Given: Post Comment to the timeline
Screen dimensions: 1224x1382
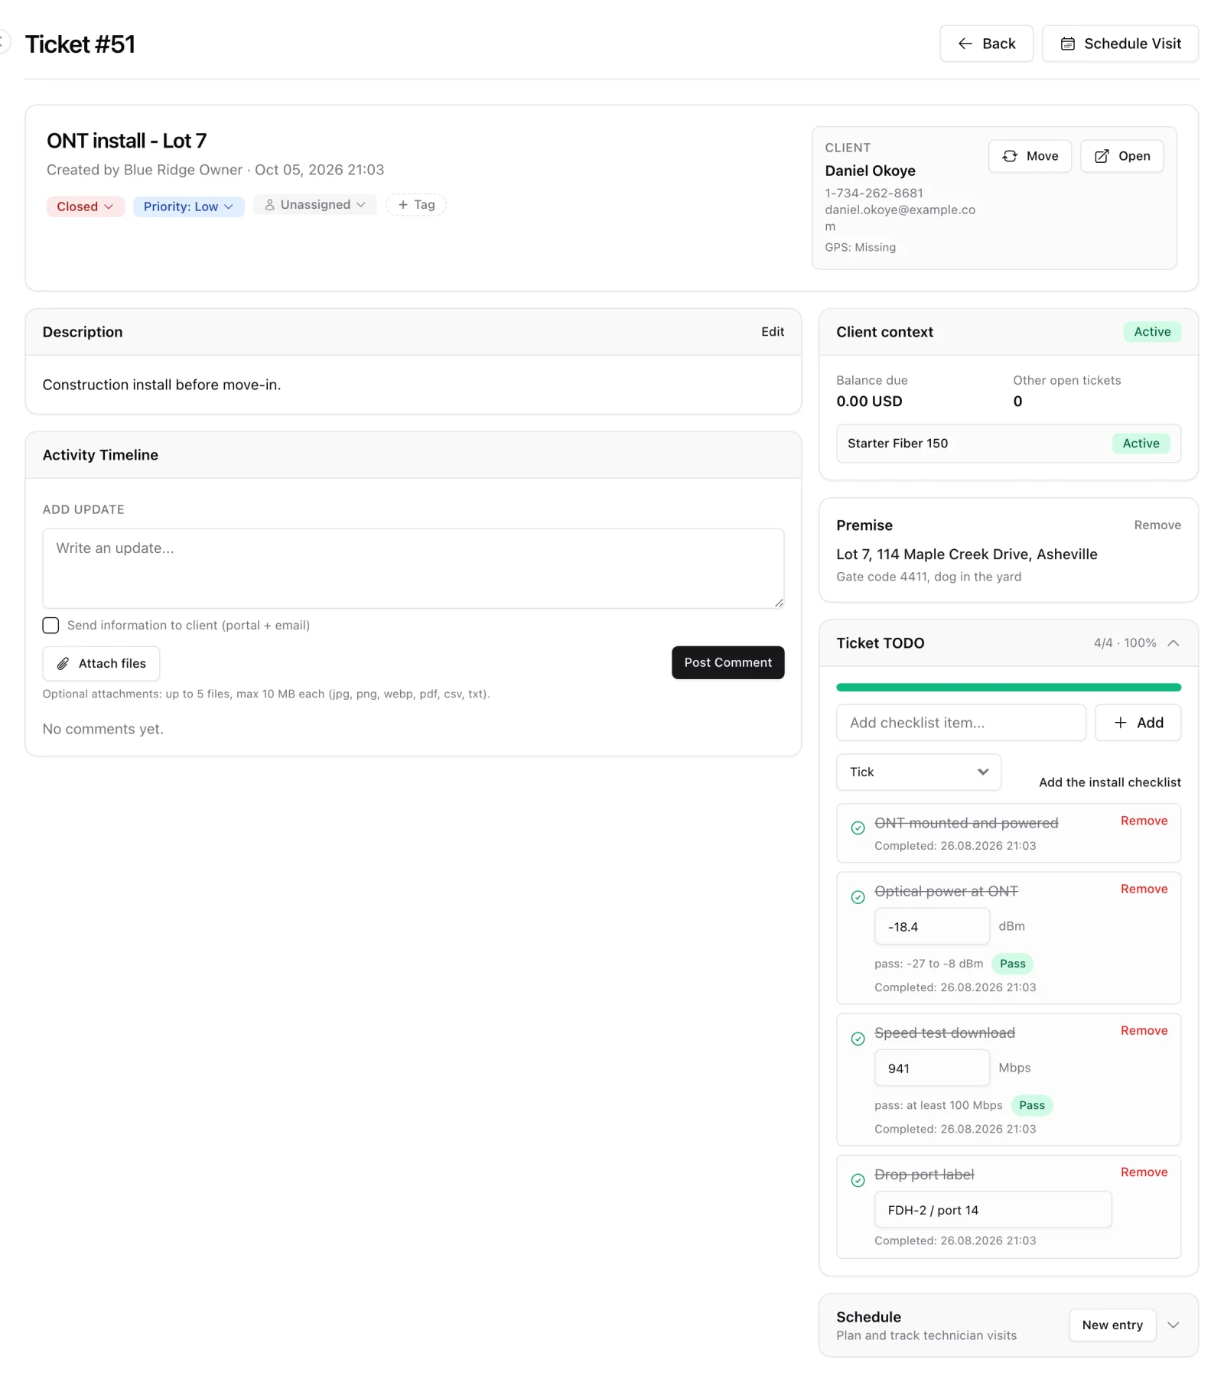Looking at the screenshot, I should coord(728,662).
